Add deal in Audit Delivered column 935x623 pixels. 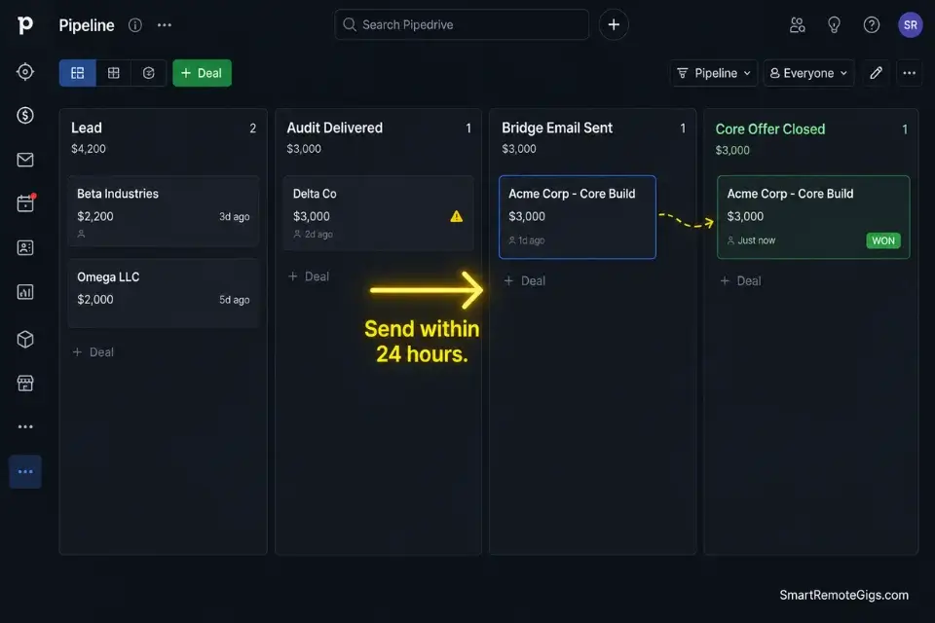309,276
